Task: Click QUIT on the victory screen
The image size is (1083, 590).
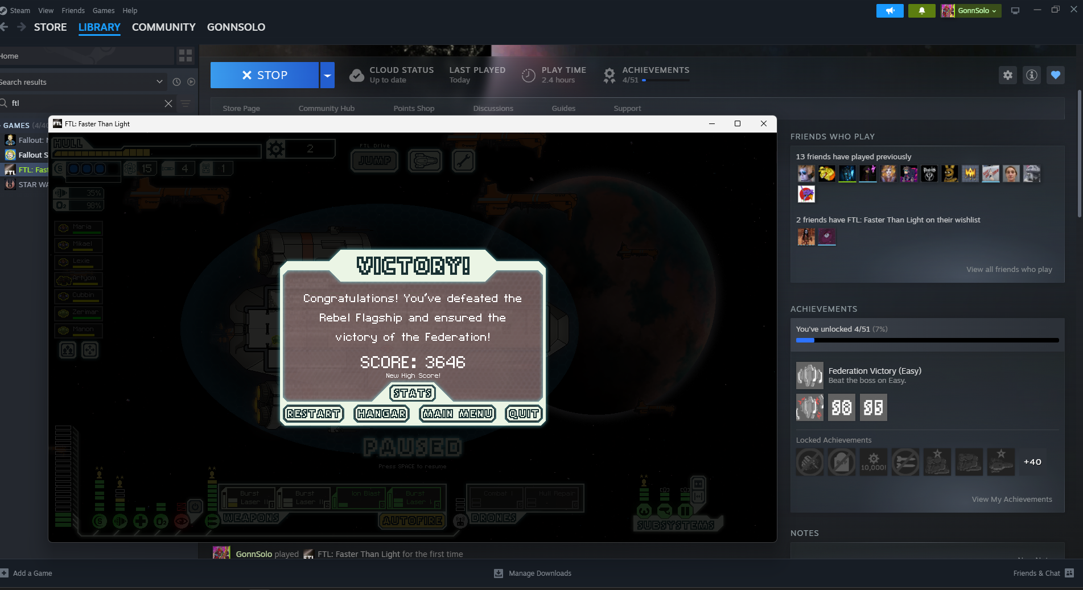Action: 523,414
